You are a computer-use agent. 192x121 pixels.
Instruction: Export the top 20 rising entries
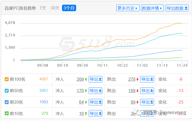pos(95,102)
